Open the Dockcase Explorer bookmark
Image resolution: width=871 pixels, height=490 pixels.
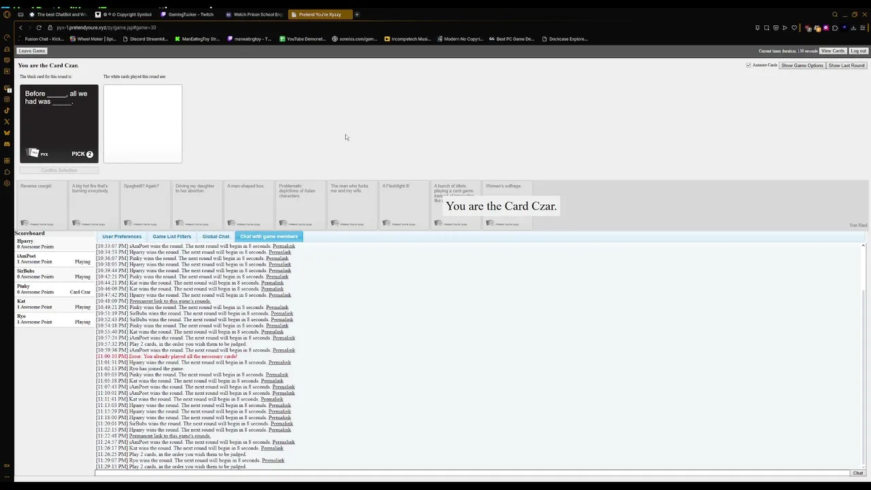pos(564,39)
